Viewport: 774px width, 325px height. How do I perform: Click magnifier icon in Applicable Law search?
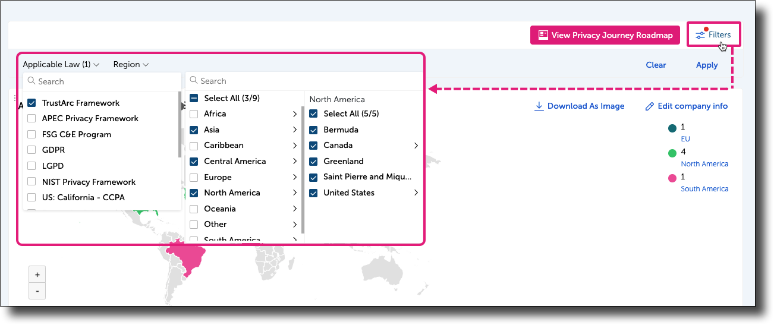click(x=31, y=81)
